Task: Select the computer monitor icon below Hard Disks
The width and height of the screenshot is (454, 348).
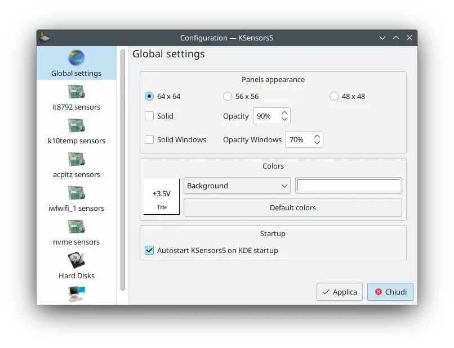Action: click(77, 294)
